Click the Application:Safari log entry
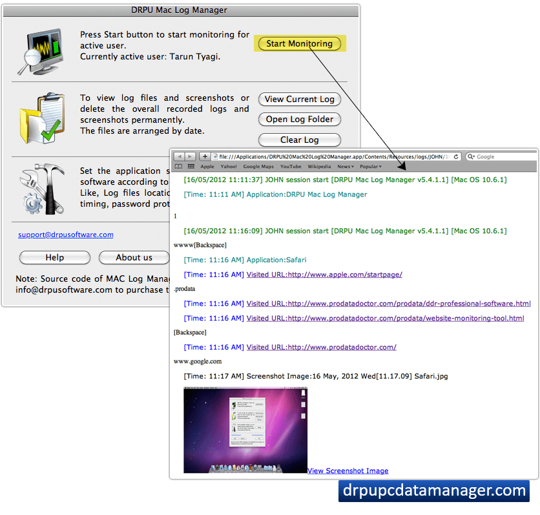 245,260
